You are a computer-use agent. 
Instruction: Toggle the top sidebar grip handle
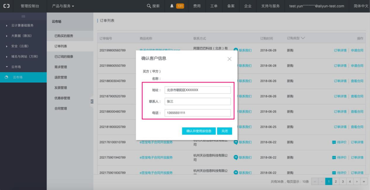click(23, 16)
